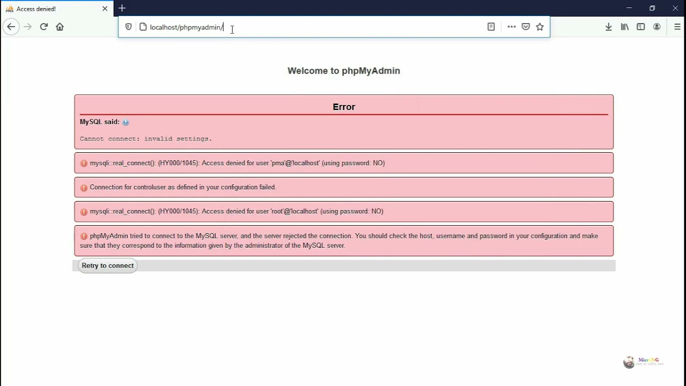Close the browser window
This screenshot has width=686, height=386.
[675, 8]
